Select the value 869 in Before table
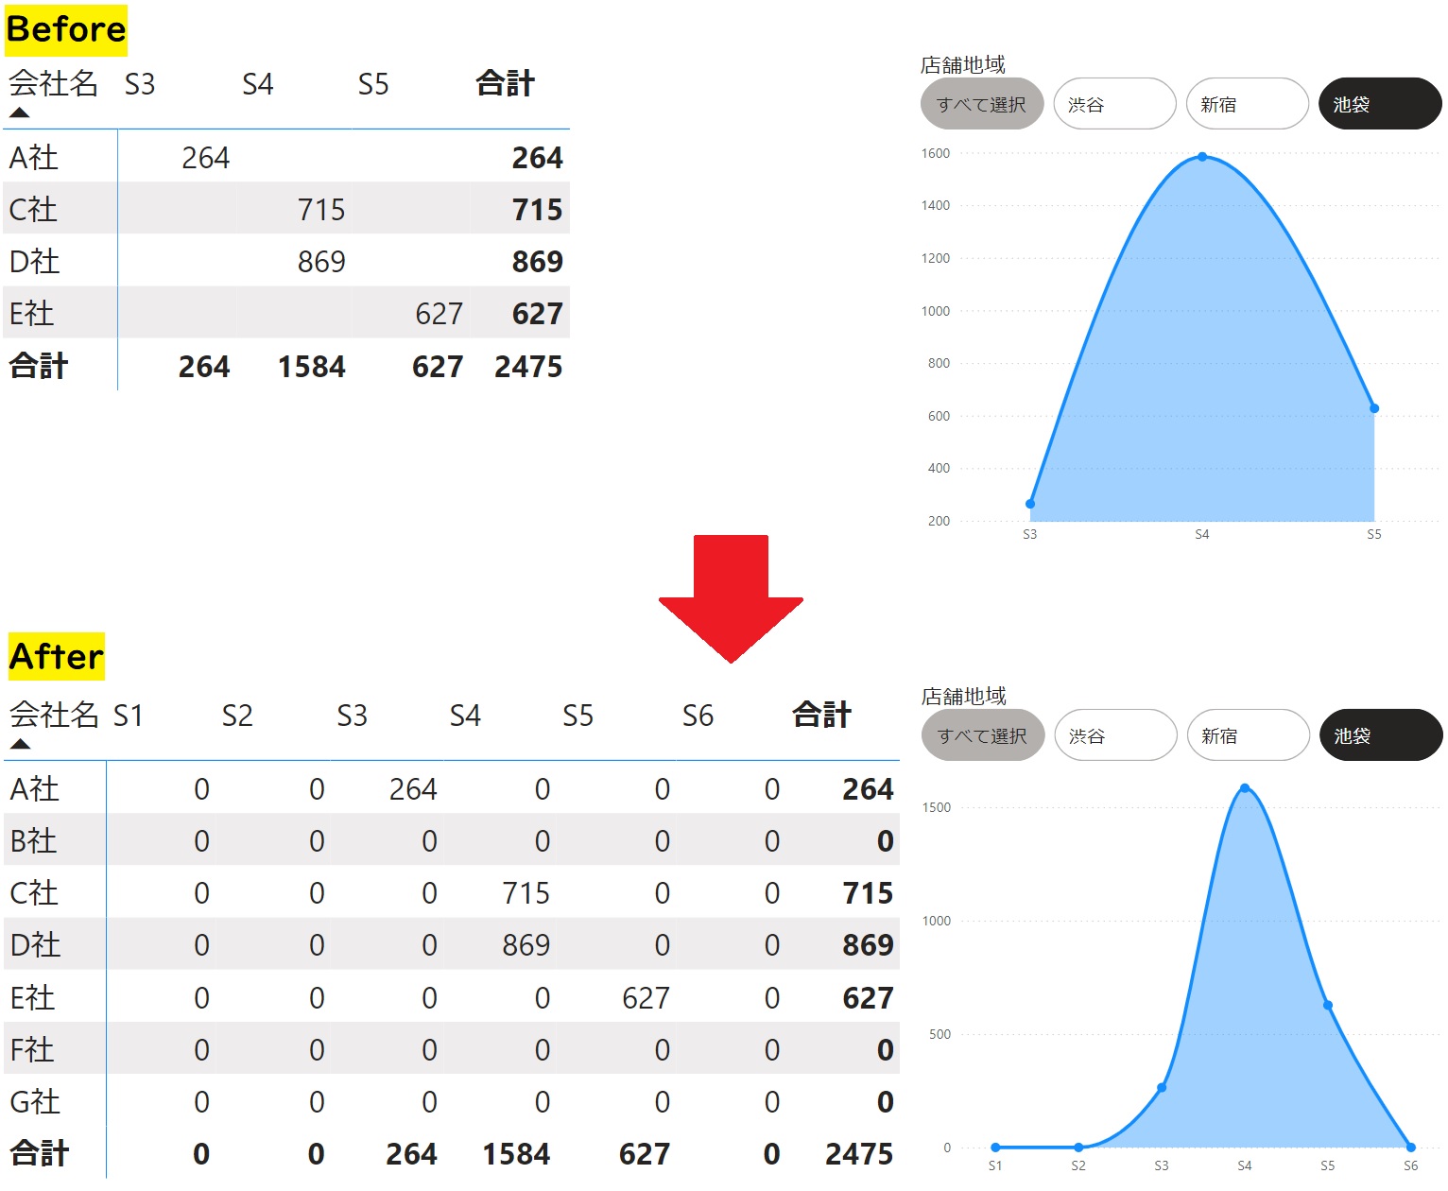The width and height of the screenshot is (1448, 1191). coord(321,262)
